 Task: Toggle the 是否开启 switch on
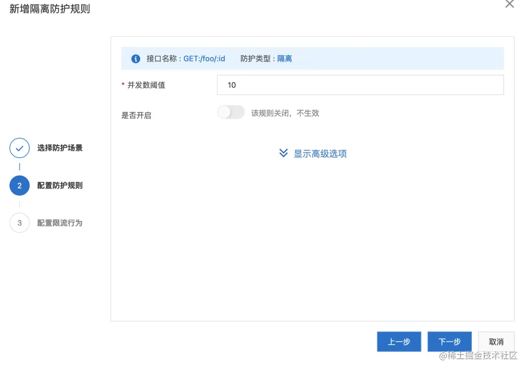pos(231,112)
